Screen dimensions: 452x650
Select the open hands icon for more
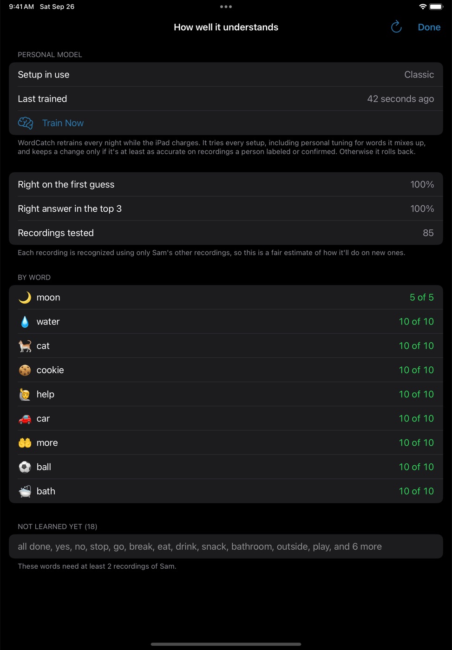[x=25, y=443]
